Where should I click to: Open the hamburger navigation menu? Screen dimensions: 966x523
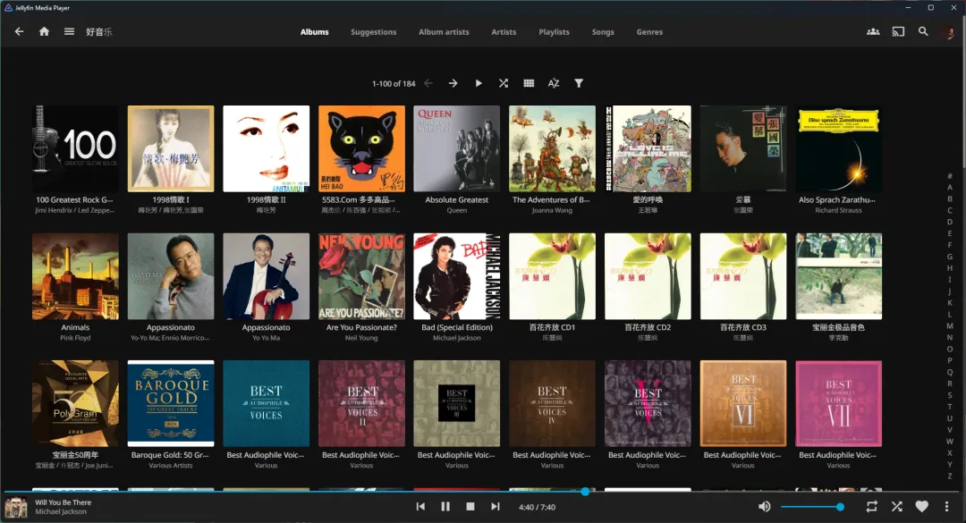click(x=69, y=31)
